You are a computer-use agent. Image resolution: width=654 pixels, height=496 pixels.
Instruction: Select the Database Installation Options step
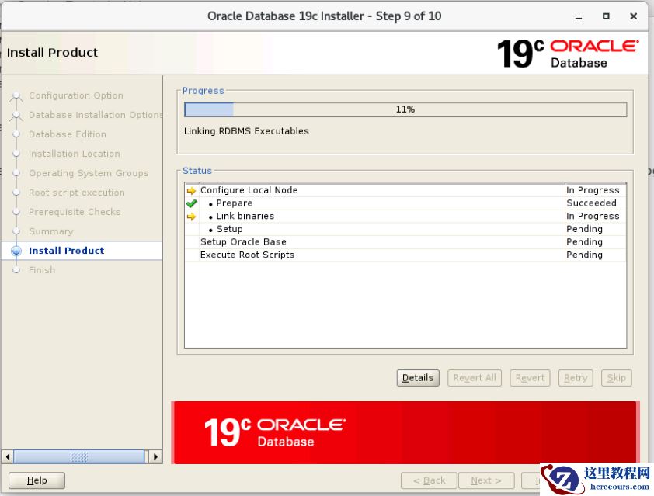click(x=96, y=115)
